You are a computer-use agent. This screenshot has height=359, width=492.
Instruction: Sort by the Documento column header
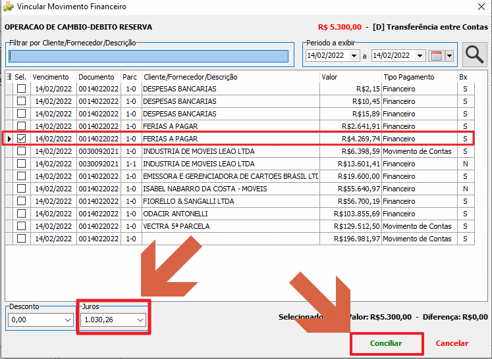point(99,77)
